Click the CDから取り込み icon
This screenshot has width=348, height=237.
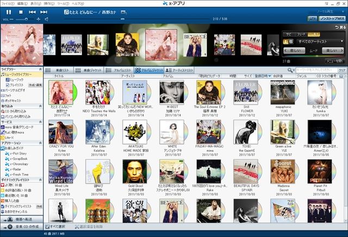pyautogui.click(x=3, y=111)
